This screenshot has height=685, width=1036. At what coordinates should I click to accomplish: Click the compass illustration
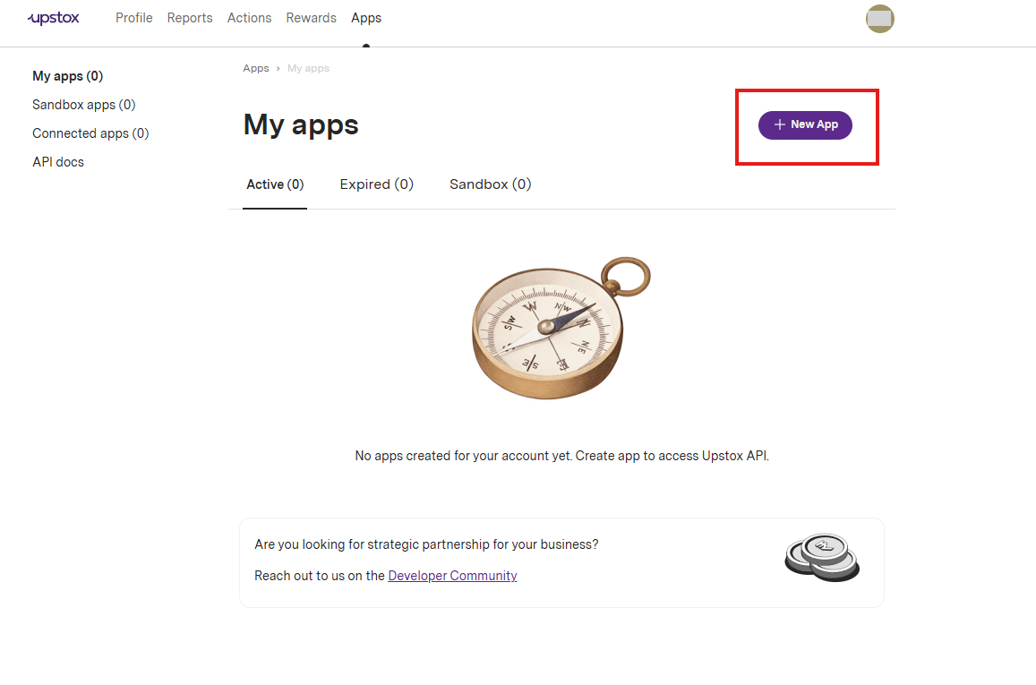561,328
